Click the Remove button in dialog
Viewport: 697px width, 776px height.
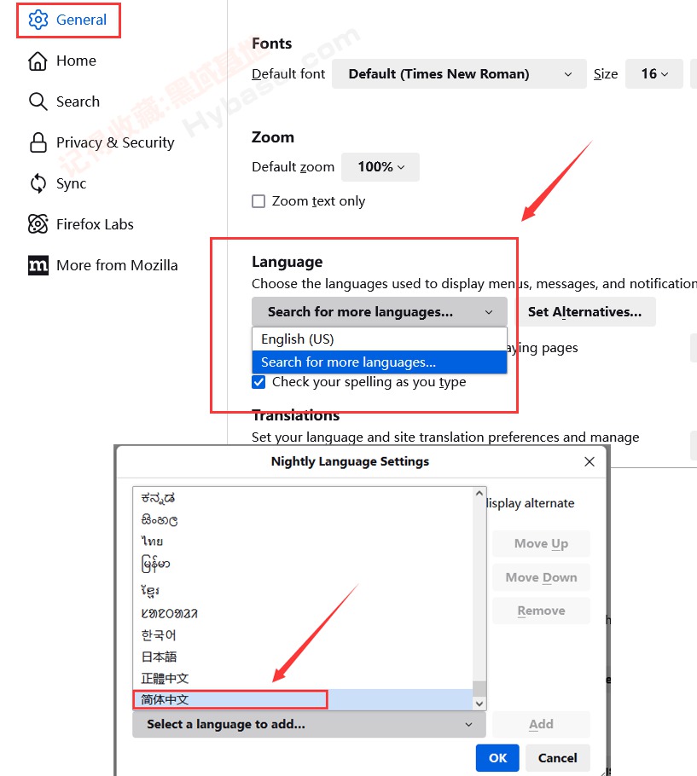coord(541,611)
